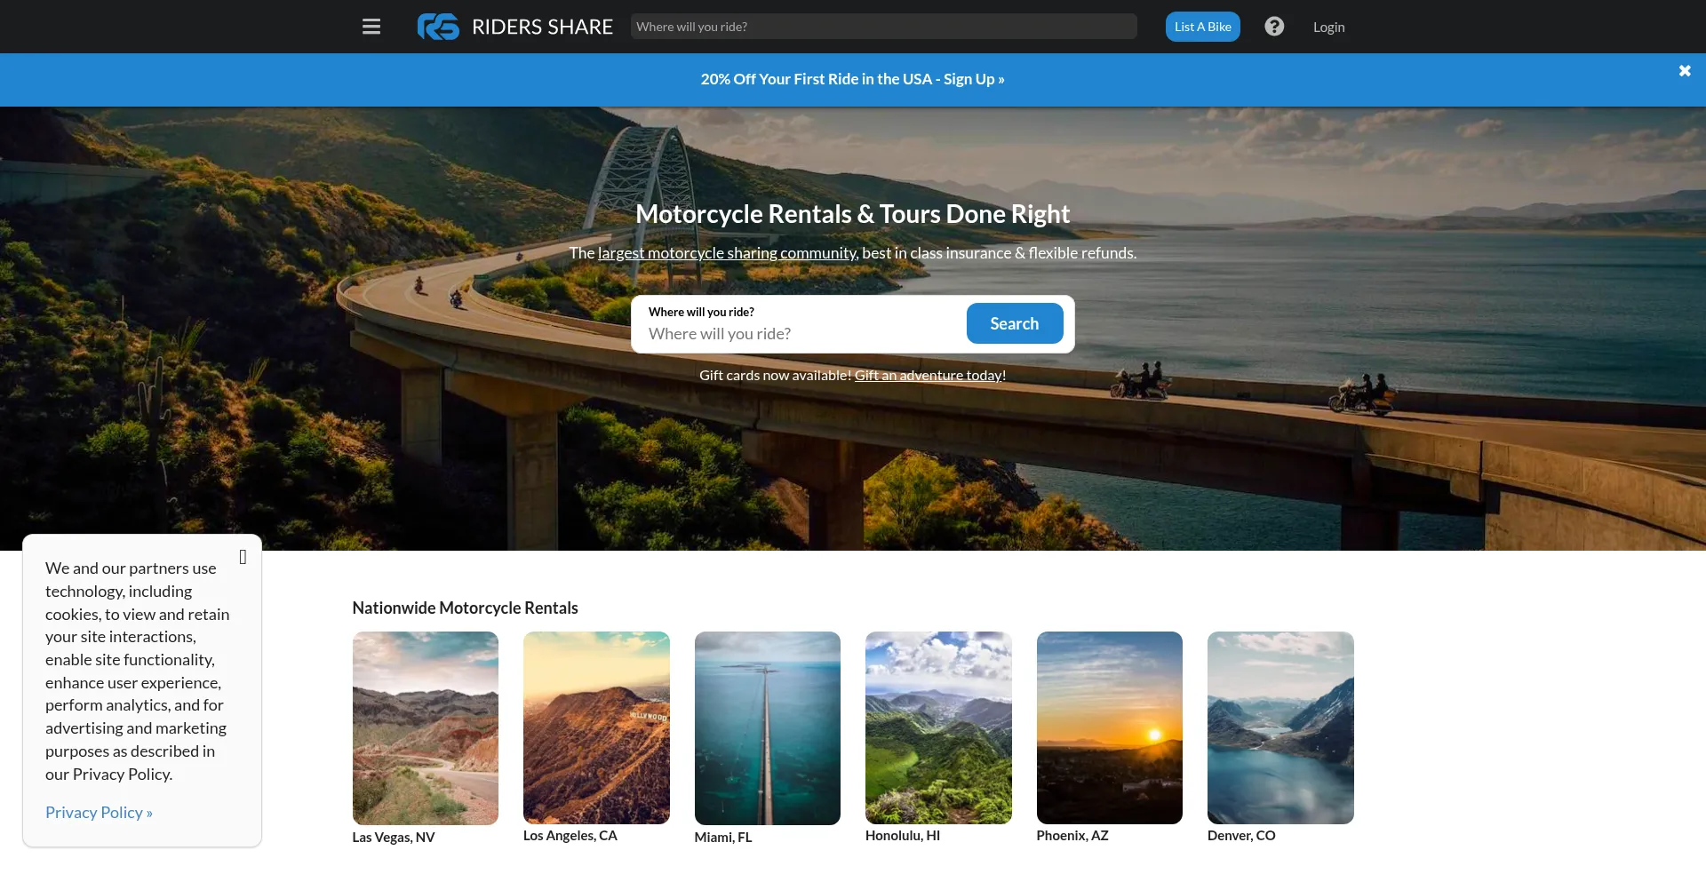The width and height of the screenshot is (1706, 882).
Task: Click the hero Where will you ride input
Action: 800,334
